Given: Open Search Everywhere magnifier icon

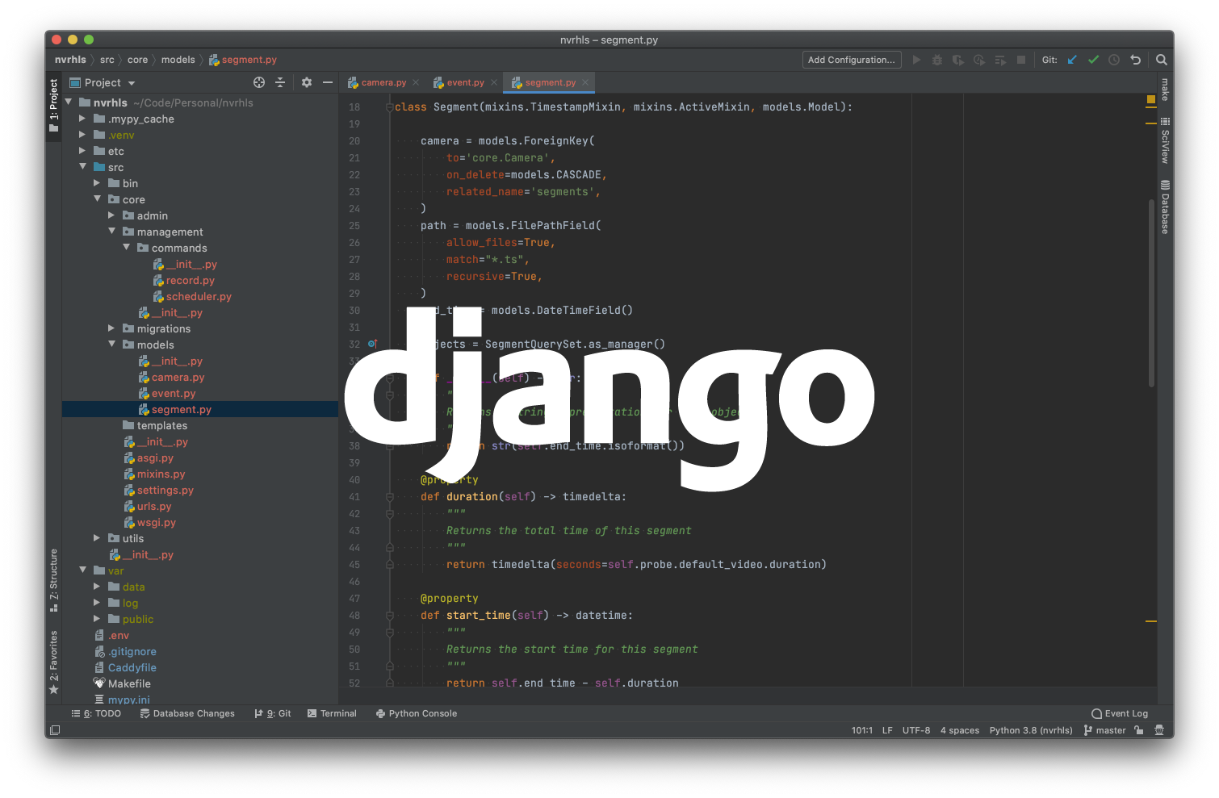Looking at the screenshot, I should 1161,60.
